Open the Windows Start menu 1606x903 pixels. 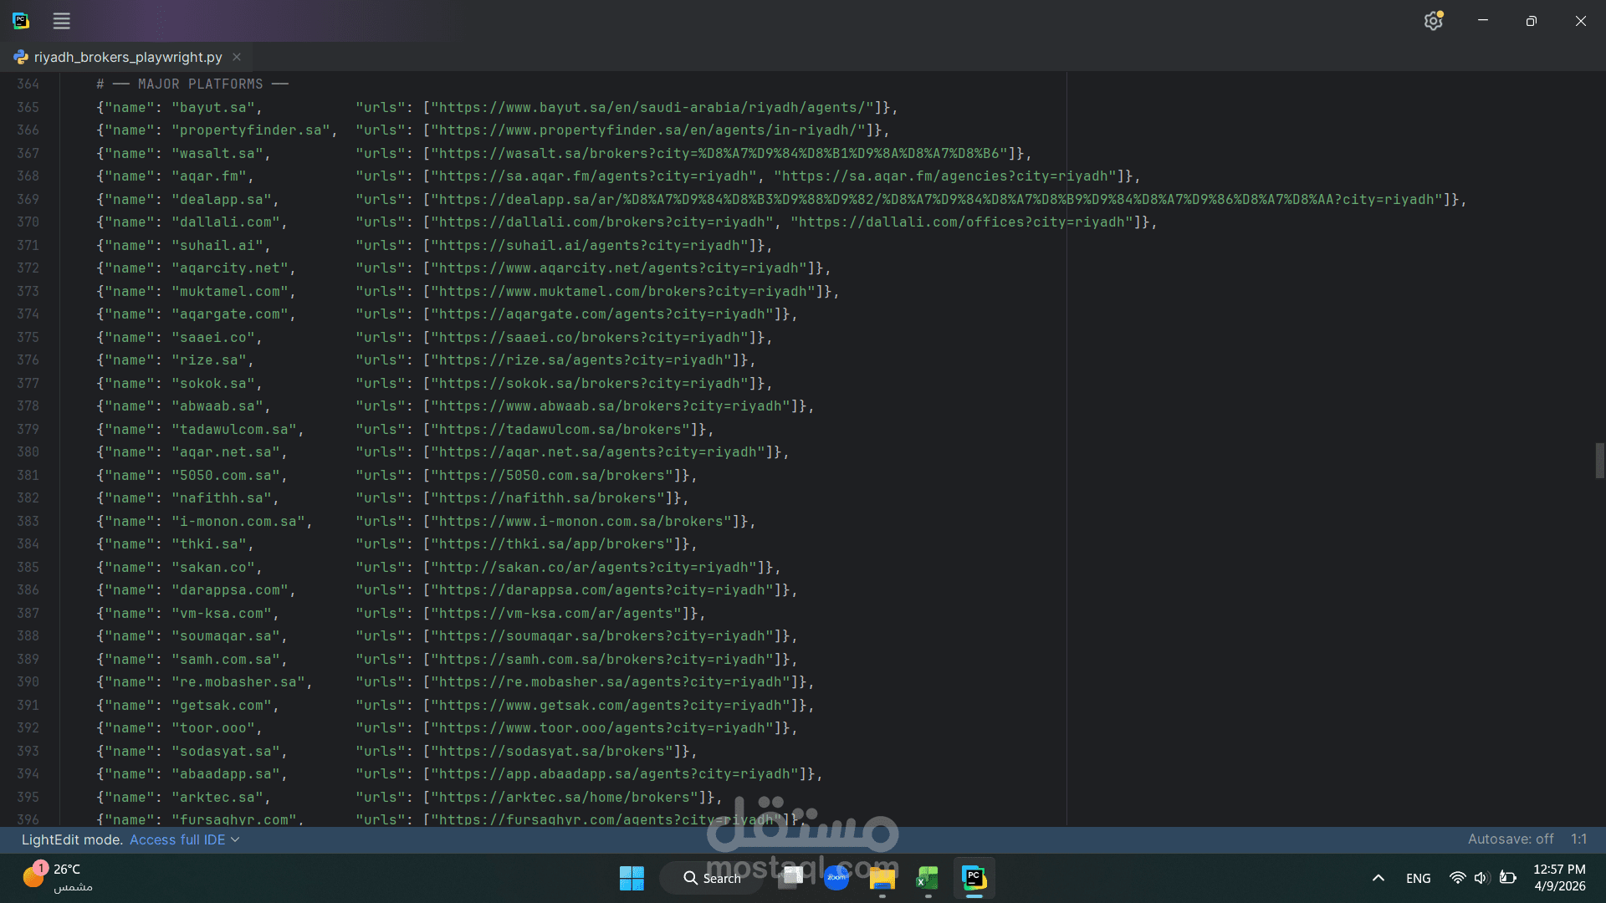[x=632, y=878]
